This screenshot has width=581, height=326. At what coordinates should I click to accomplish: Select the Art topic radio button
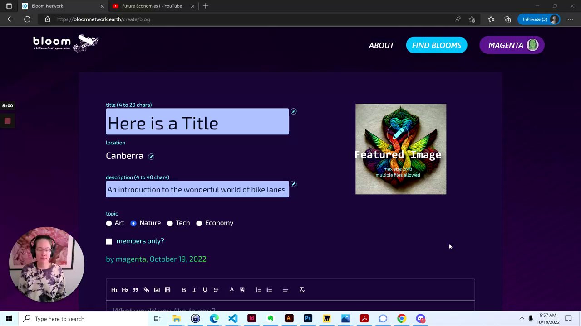click(x=109, y=223)
